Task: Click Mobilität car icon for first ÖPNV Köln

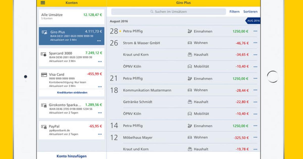Action: pyautogui.click(x=190, y=67)
